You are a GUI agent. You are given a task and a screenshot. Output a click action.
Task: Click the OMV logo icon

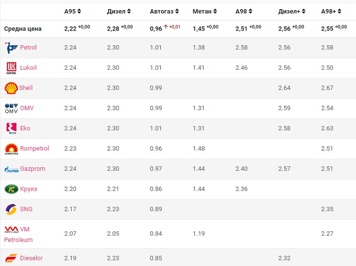coord(11,108)
